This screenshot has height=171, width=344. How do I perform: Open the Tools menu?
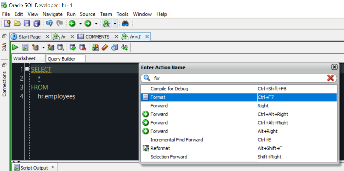(122, 14)
